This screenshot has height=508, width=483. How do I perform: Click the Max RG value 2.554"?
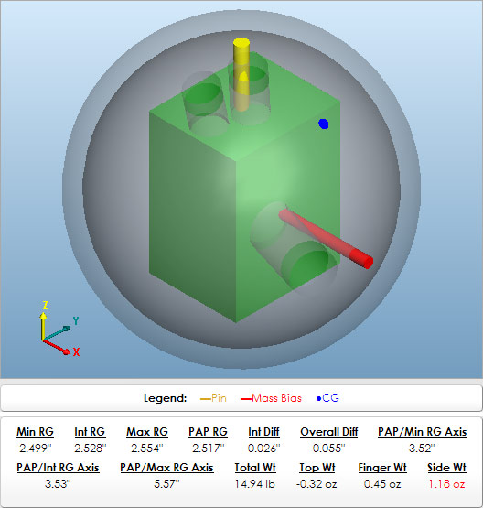click(147, 449)
